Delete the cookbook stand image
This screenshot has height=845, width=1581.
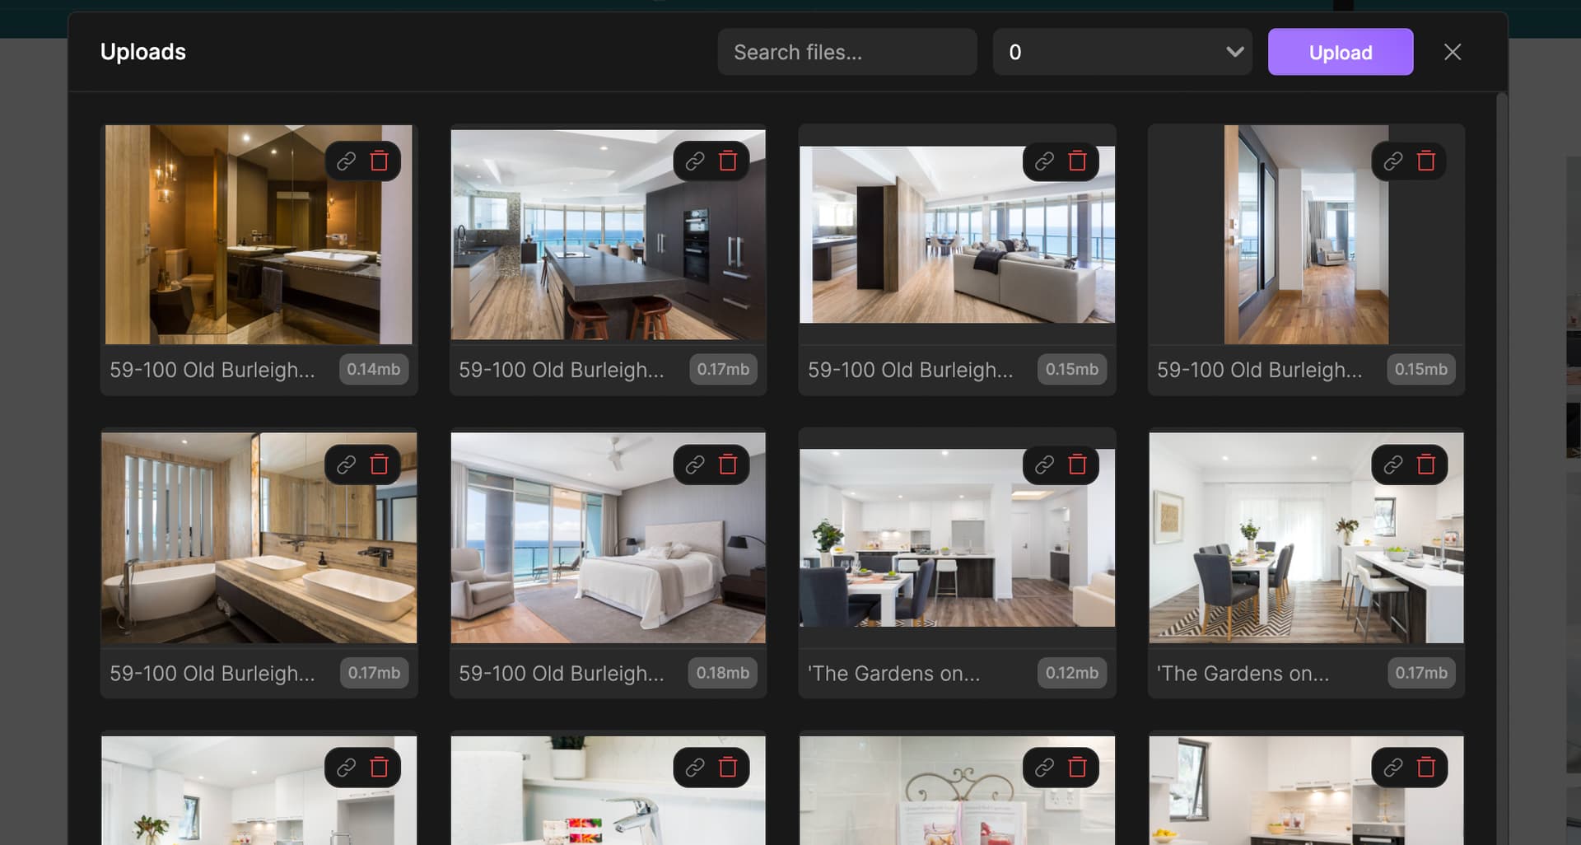[x=1077, y=768]
